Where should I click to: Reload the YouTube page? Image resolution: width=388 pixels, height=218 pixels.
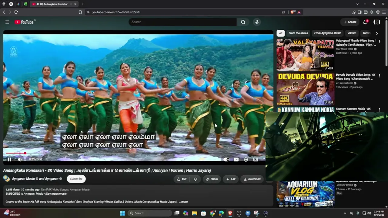click(x=16, y=12)
